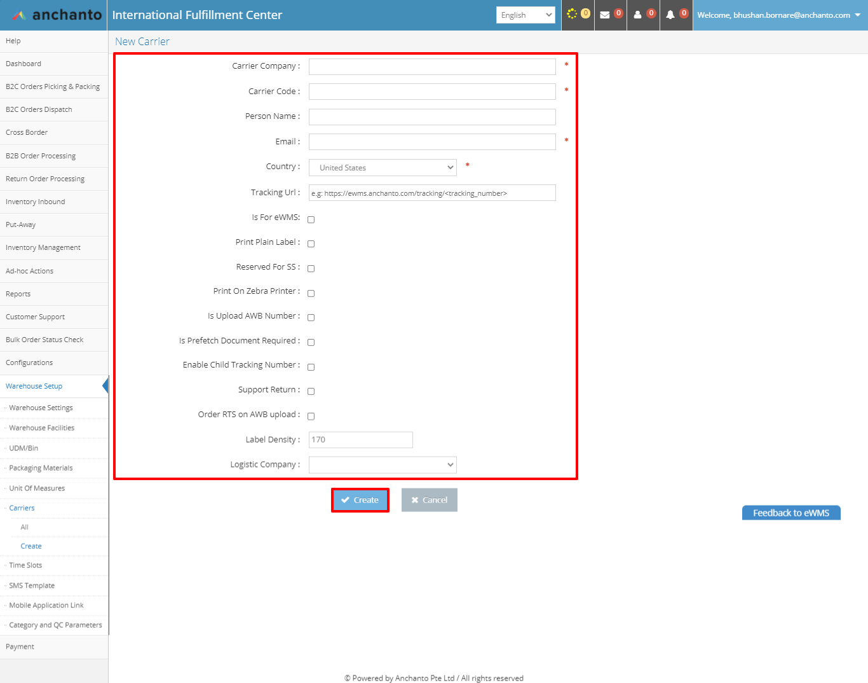Image resolution: width=868 pixels, height=683 pixels.
Task: Expand the user account welcome menu
Action: point(778,15)
